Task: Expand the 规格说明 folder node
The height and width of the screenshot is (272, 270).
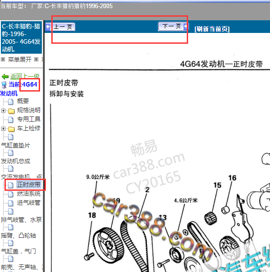Action: [x=3, y=111]
